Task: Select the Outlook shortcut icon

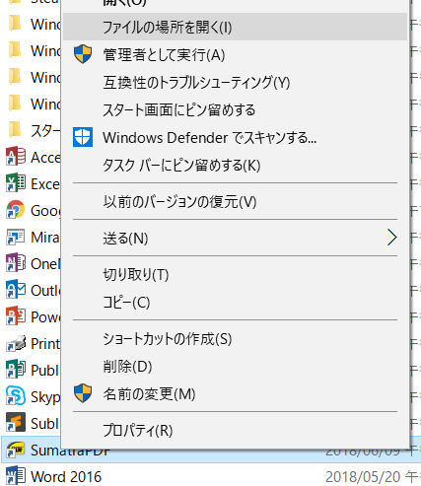Action: click(x=16, y=290)
